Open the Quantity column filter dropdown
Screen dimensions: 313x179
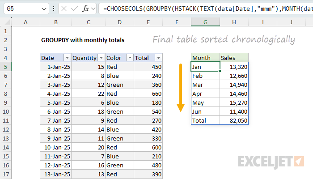pos(101,58)
